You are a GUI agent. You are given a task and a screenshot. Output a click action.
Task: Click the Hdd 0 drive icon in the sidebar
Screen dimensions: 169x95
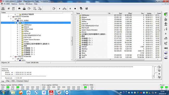click(166, 53)
